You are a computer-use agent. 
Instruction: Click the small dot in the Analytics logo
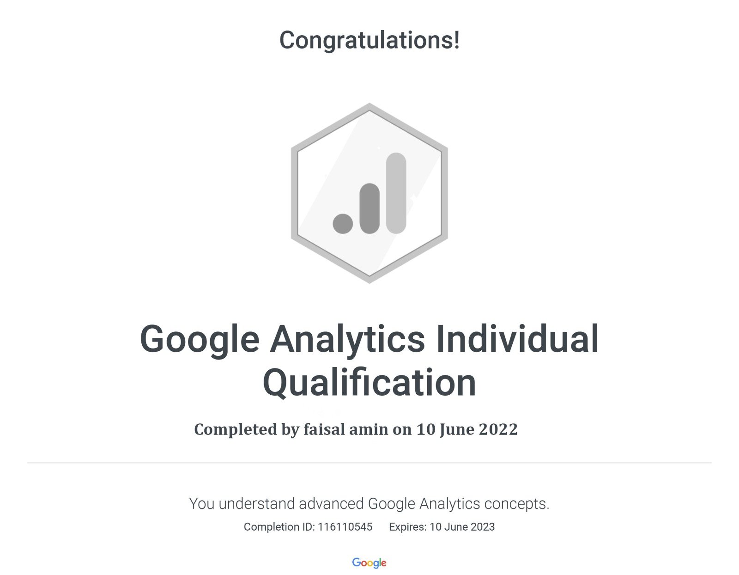click(x=343, y=223)
